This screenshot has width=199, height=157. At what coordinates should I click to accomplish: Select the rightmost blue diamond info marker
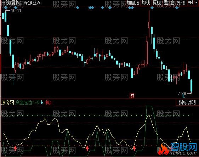[x=177, y=8]
